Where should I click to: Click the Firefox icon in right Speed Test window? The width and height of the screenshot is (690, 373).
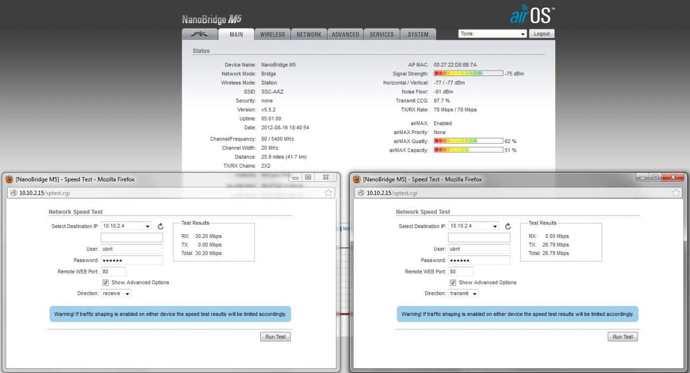coord(356,179)
